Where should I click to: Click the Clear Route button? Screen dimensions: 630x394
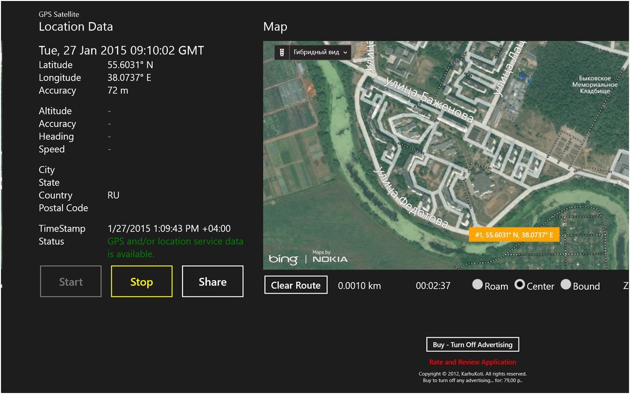pyautogui.click(x=296, y=285)
